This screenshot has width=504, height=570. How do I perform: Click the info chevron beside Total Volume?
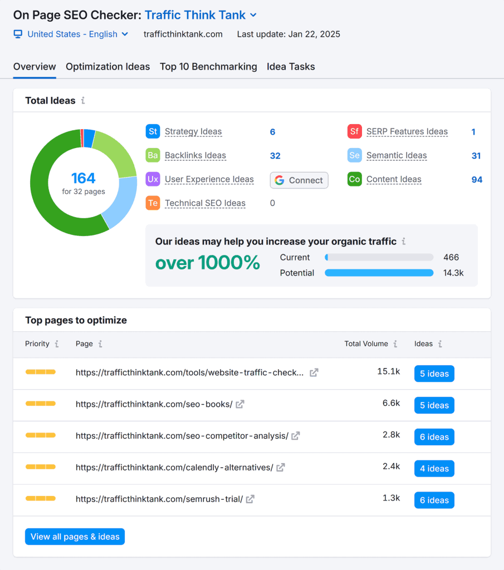point(395,344)
